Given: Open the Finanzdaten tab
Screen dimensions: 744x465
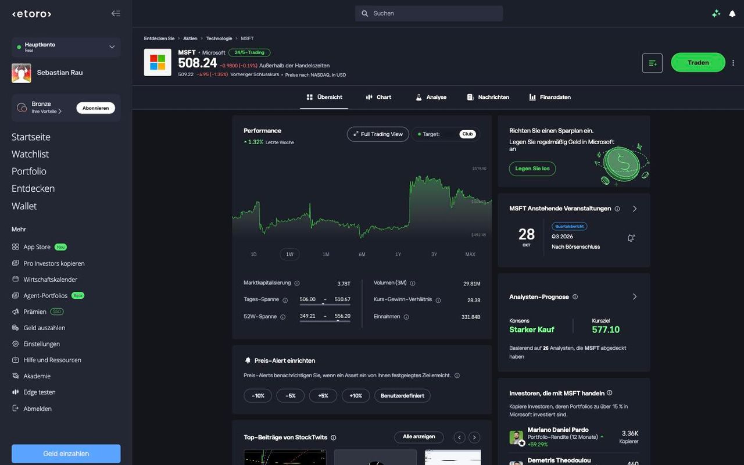Looking at the screenshot, I should (x=550, y=97).
